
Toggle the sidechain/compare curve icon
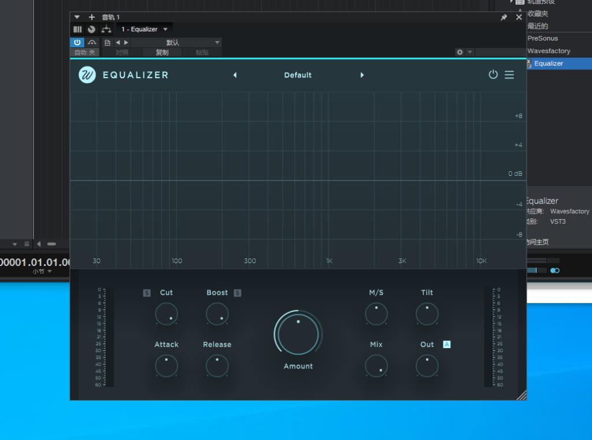pyautogui.click(x=92, y=42)
